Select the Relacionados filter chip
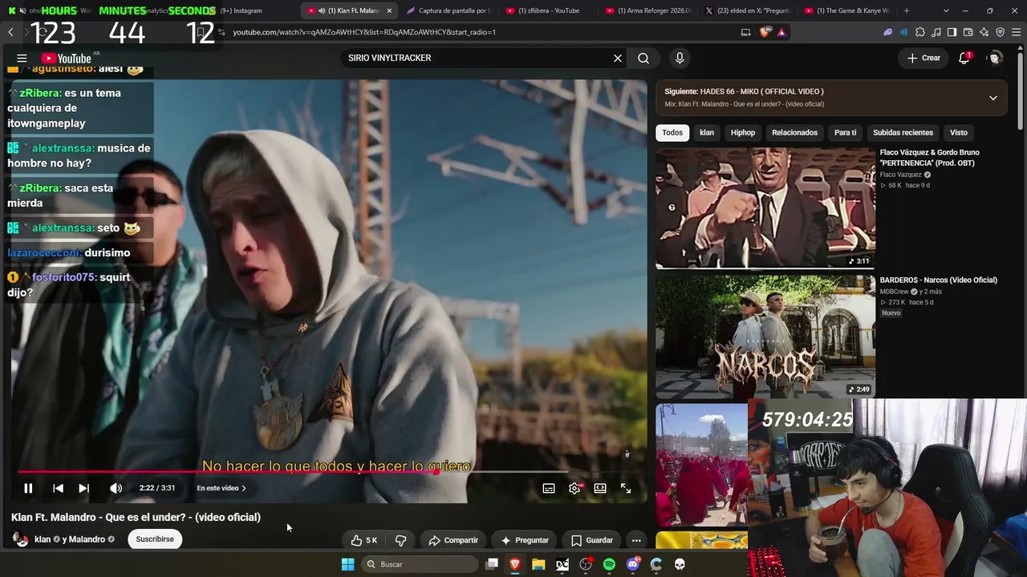The width and height of the screenshot is (1027, 577). (794, 132)
